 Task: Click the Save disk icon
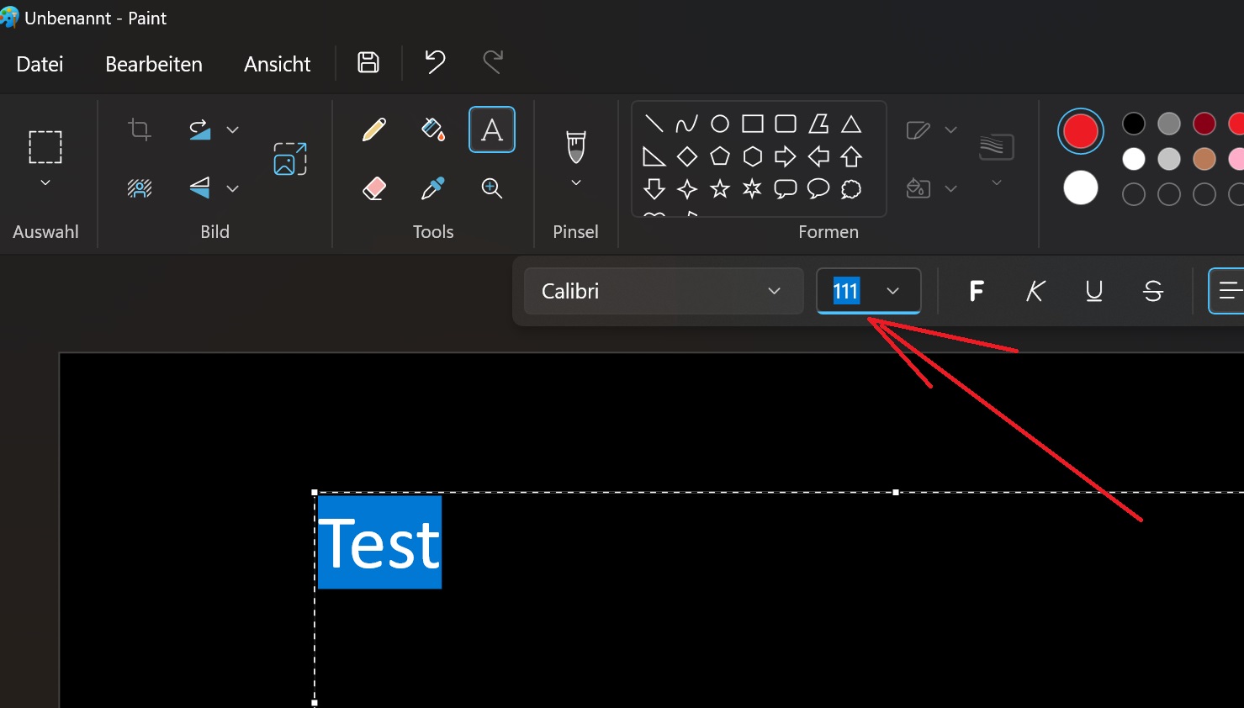coord(368,62)
